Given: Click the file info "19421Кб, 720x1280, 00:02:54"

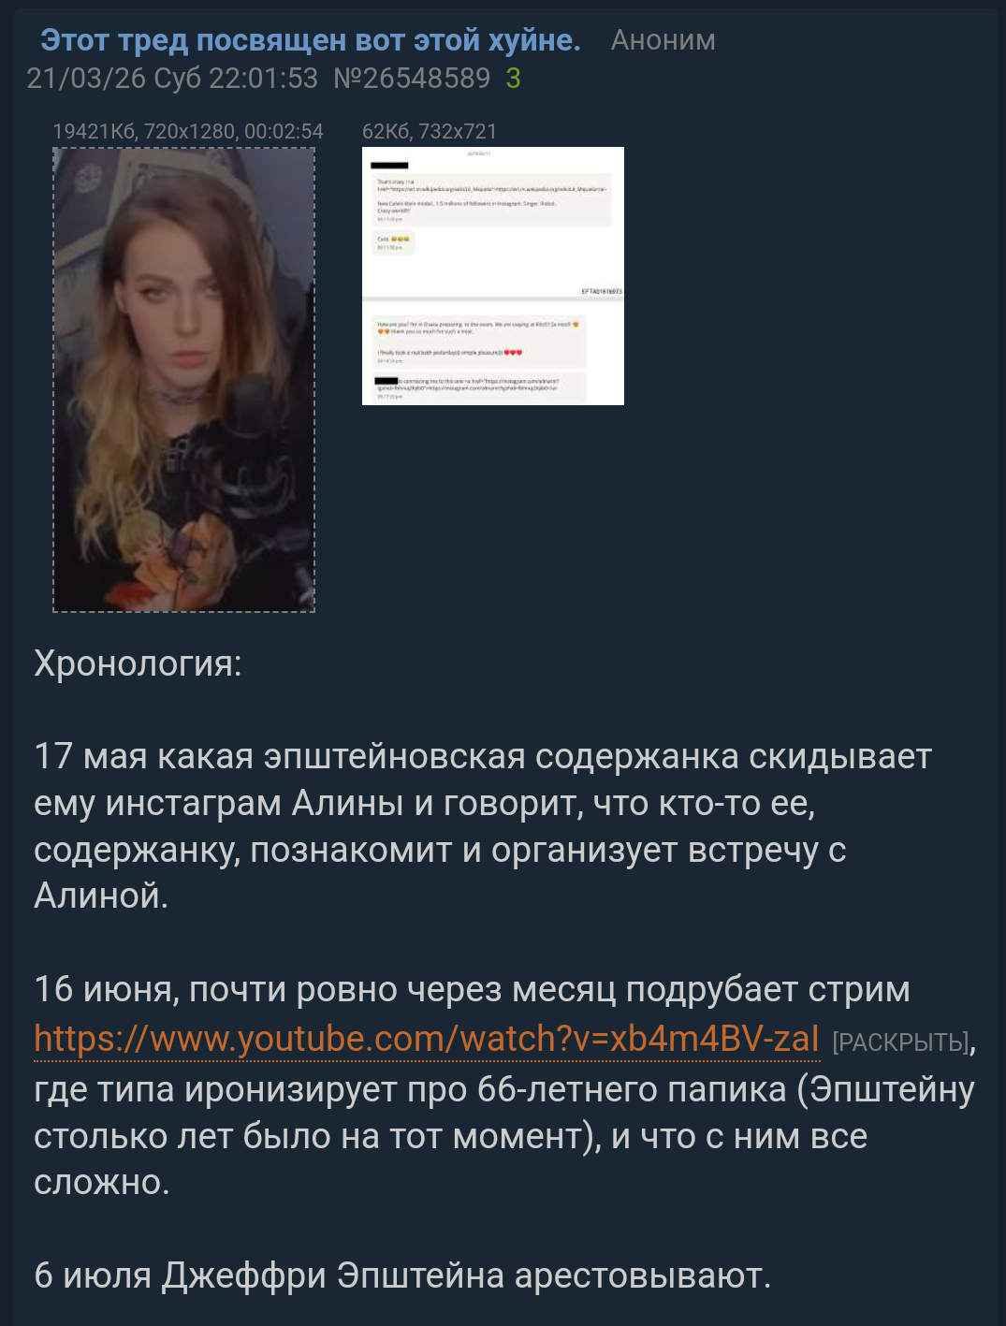Looking at the screenshot, I should 188,131.
